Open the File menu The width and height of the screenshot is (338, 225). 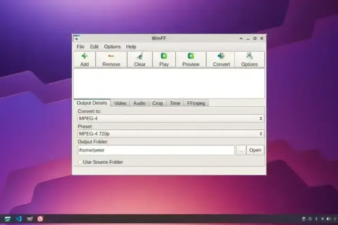pyautogui.click(x=81, y=47)
